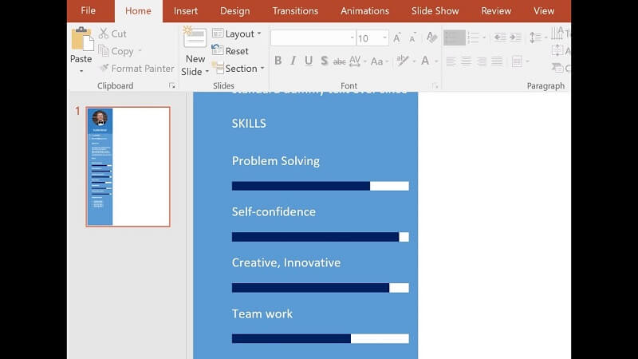This screenshot has height=359, width=638.
Task: Expand the Section dropdown menu
Action: coord(238,69)
